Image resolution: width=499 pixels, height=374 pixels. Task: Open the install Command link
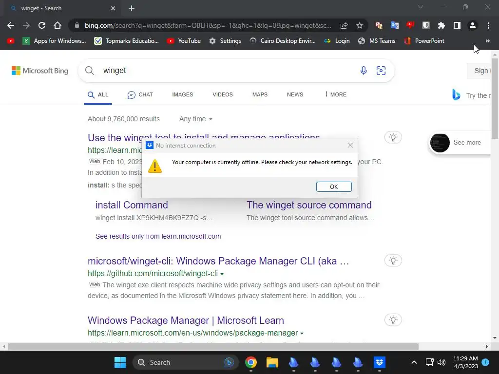pyautogui.click(x=132, y=205)
